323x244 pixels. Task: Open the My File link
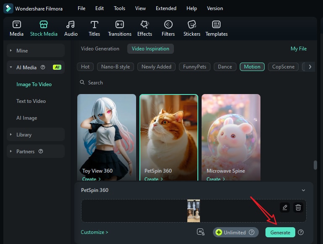(299, 49)
